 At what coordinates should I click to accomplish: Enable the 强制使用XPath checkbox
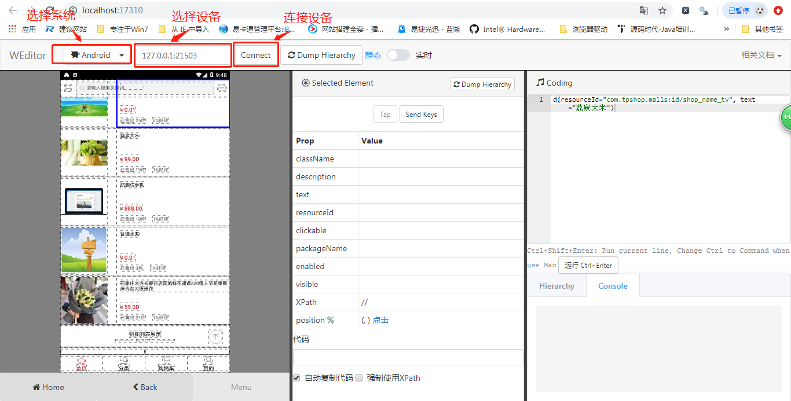coord(358,378)
